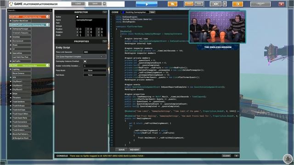Click the Load button in the game bar
This screenshot has height=165, width=294.
[x=78, y=4]
